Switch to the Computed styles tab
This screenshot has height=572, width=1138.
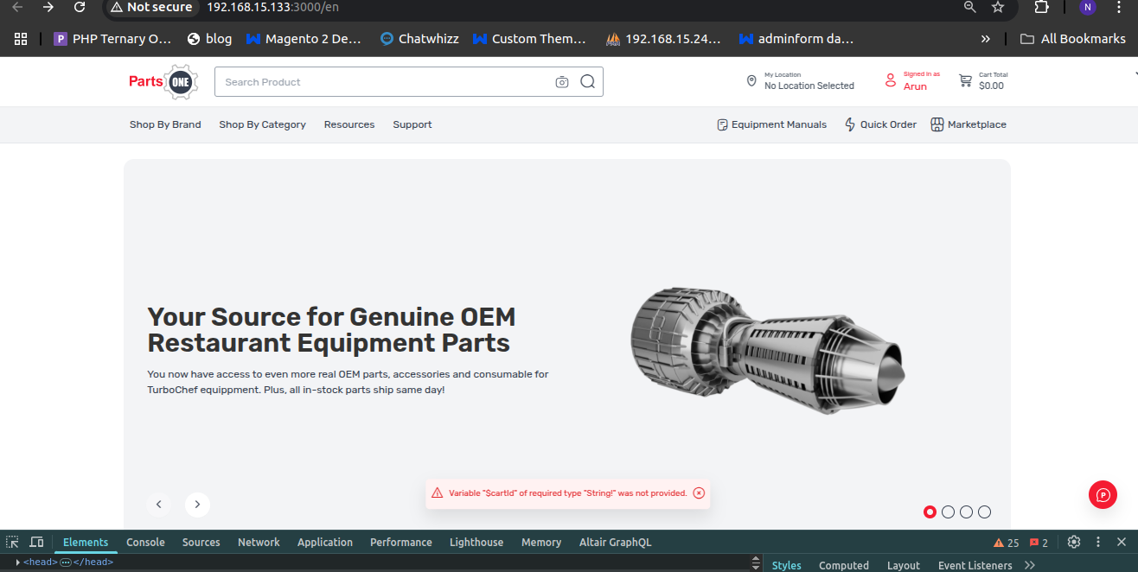pos(844,565)
